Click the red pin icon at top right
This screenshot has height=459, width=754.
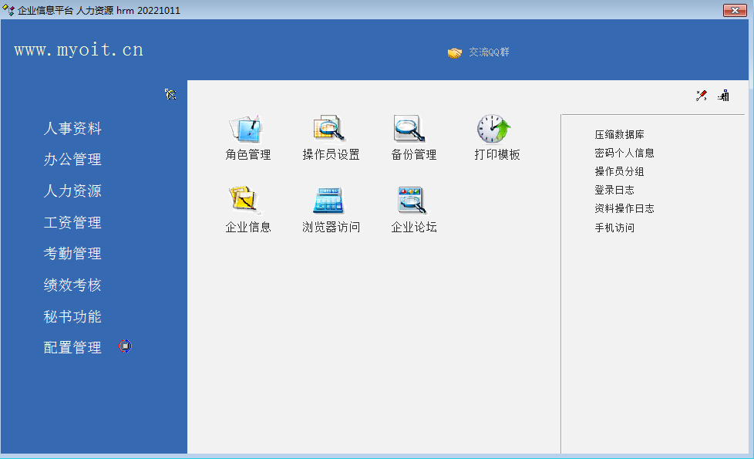(x=701, y=96)
